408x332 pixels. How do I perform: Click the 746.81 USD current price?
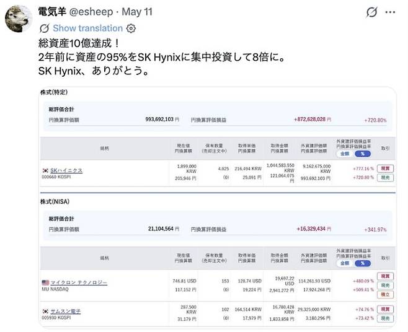(x=184, y=281)
